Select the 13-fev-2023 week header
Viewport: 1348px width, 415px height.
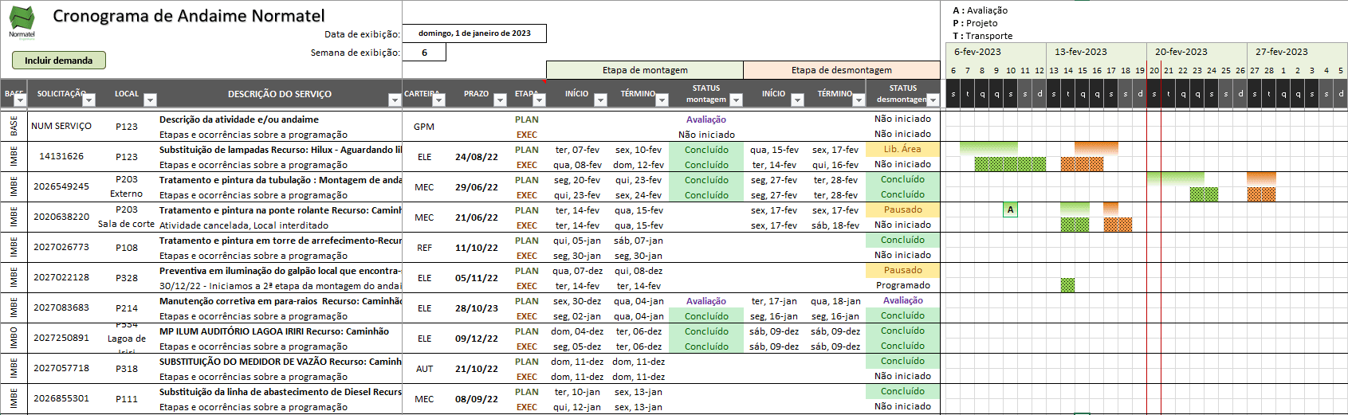pyautogui.click(x=1096, y=52)
